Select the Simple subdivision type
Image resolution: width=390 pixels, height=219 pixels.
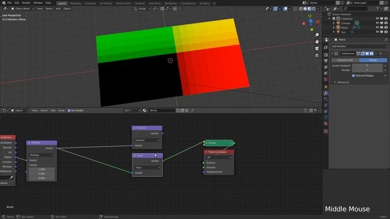pyautogui.click(x=373, y=60)
